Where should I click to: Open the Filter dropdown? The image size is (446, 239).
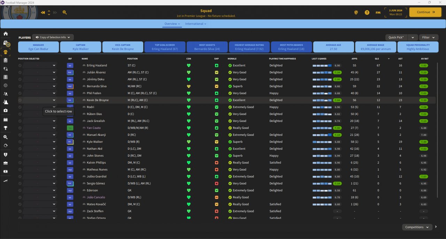tap(429, 37)
